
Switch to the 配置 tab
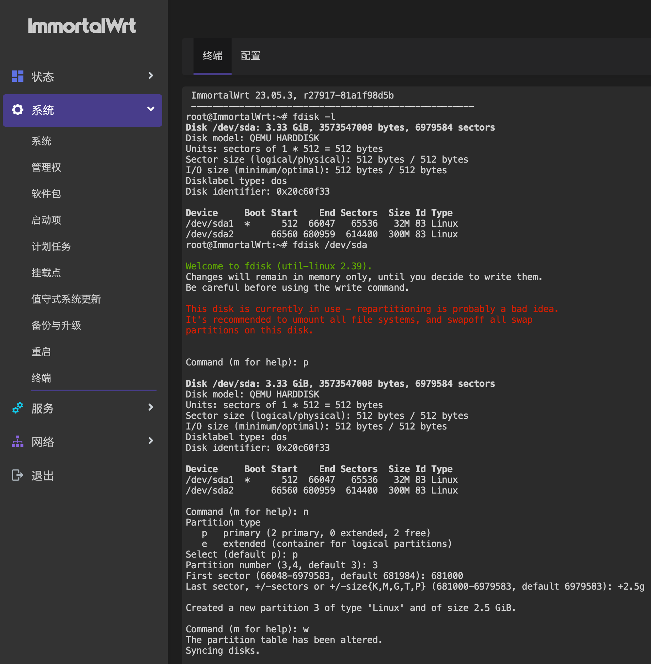pyautogui.click(x=250, y=56)
